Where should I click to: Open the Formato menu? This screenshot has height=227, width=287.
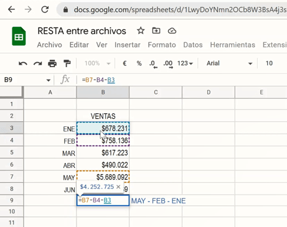point(162,45)
